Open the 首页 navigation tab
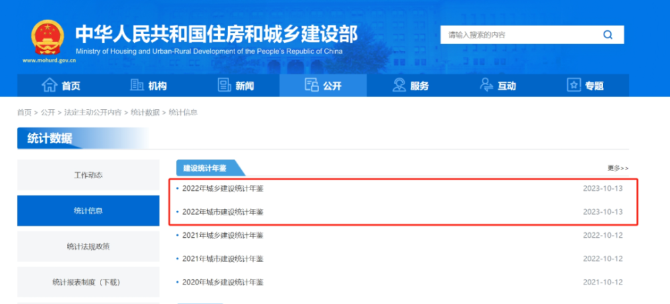The width and height of the screenshot is (670, 304). [x=61, y=86]
